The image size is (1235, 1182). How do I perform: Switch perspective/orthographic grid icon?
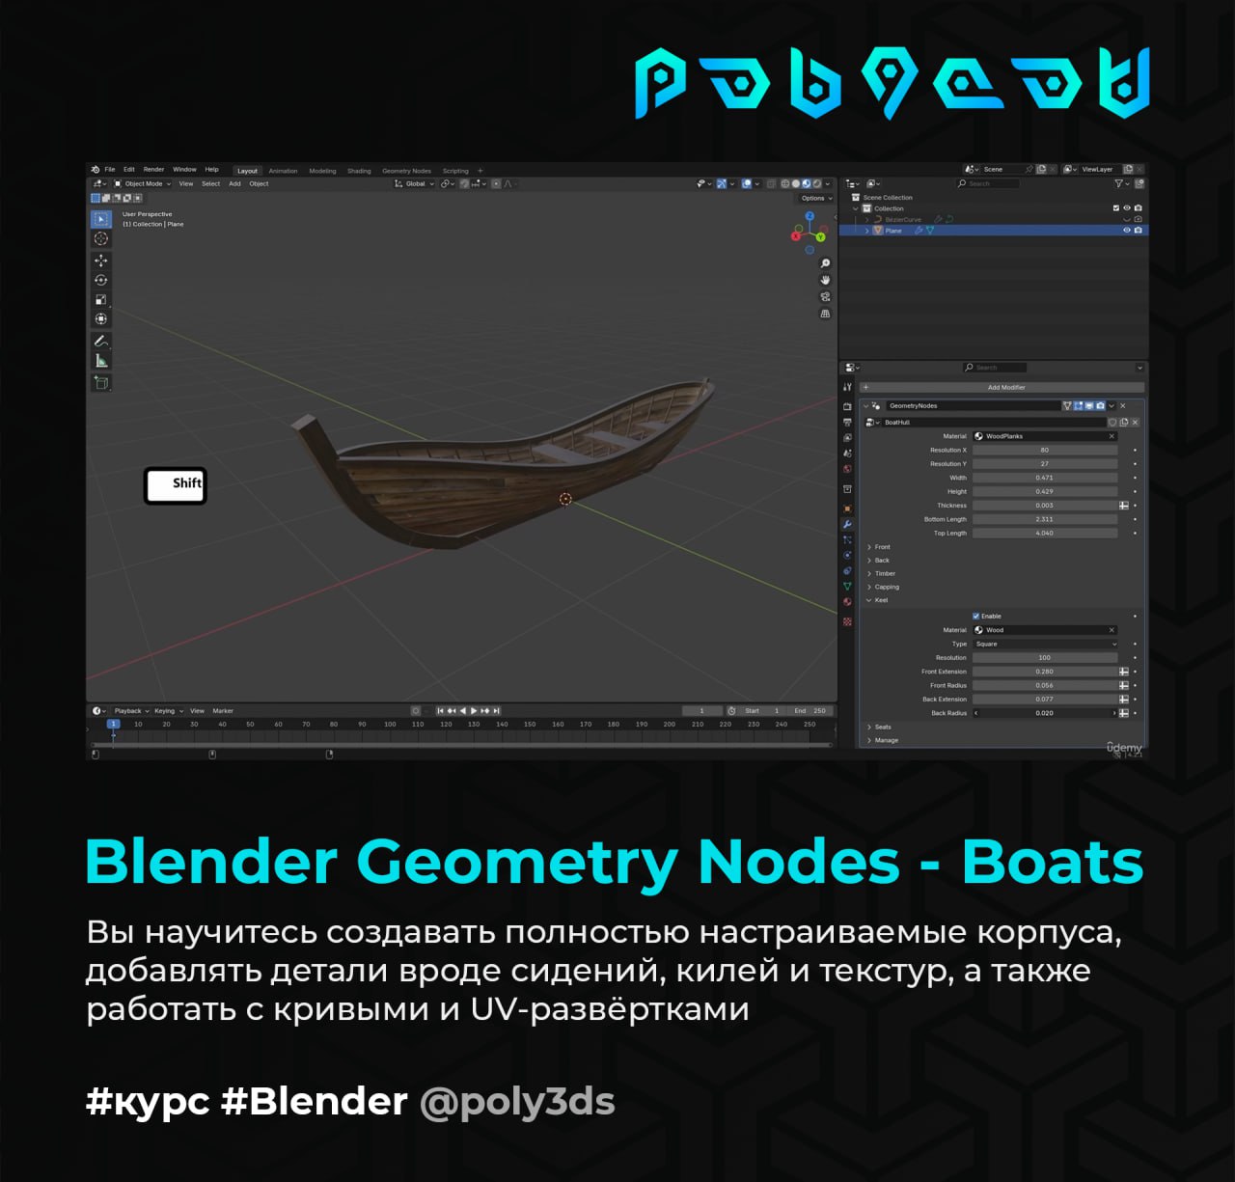[825, 314]
